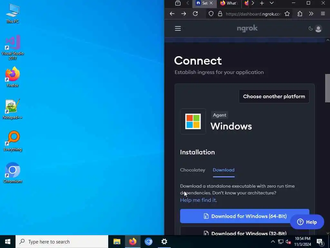Open Settings from taskbar gear icon
The width and height of the screenshot is (330, 248).
pyautogui.click(x=164, y=242)
